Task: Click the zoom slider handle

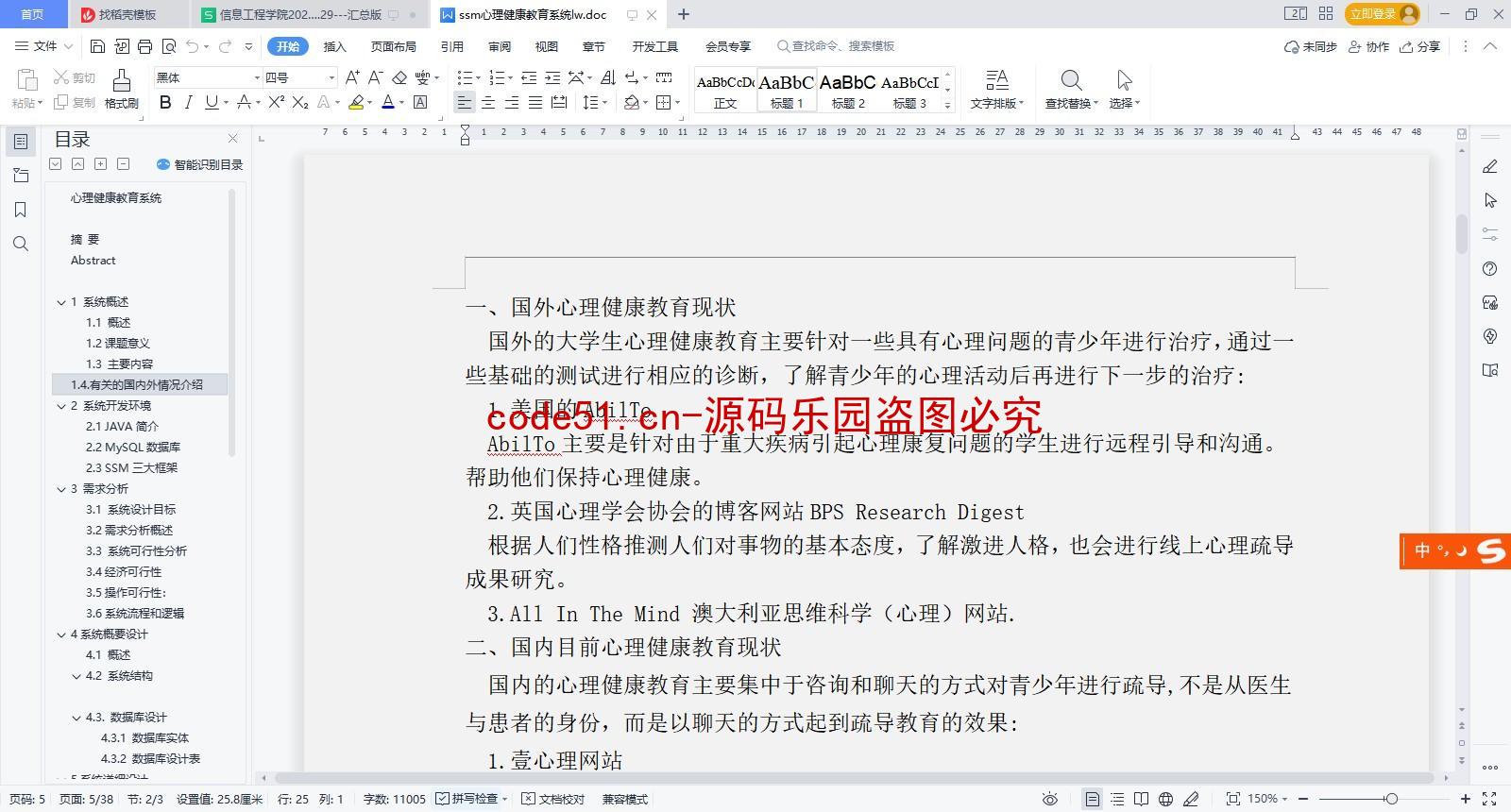Action: [x=1391, y=799]
